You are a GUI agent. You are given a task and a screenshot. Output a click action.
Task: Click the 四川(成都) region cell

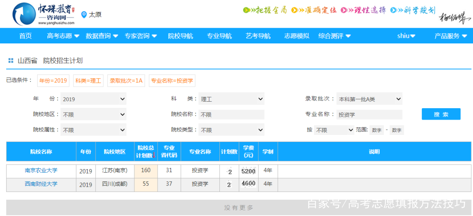[x=115, y=184]
